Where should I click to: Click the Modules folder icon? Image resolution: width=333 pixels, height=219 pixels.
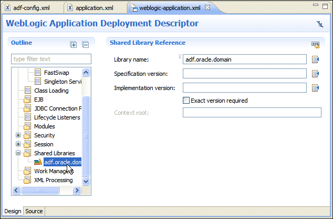tap(27, 126)
